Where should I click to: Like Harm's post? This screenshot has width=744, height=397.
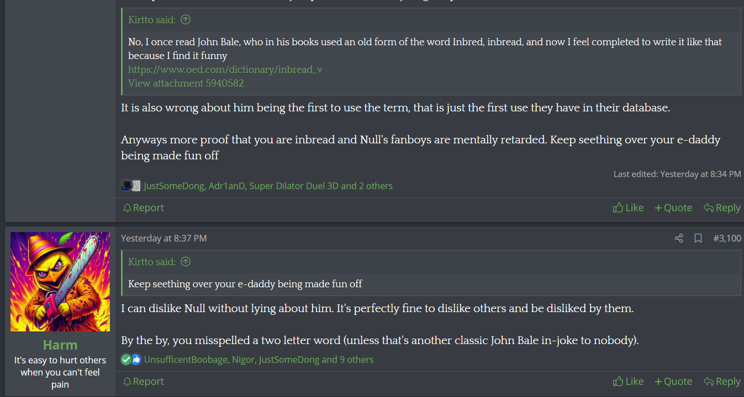[628, 381]
